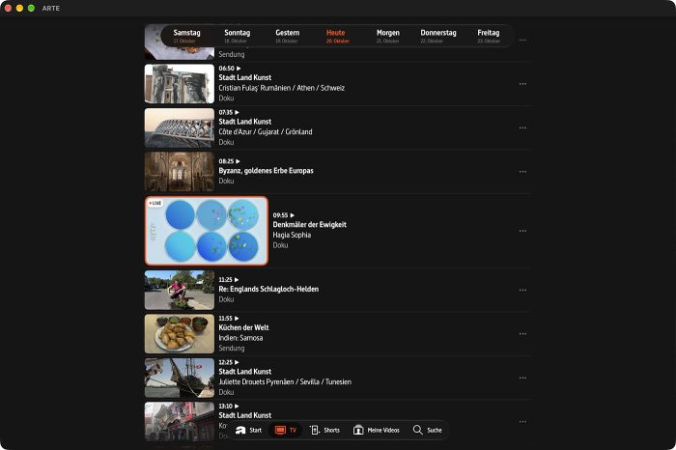The height and width of the screenshot is (450, 676).
Task: Click the LIVE badge on the current program
Action: point(155,203)
